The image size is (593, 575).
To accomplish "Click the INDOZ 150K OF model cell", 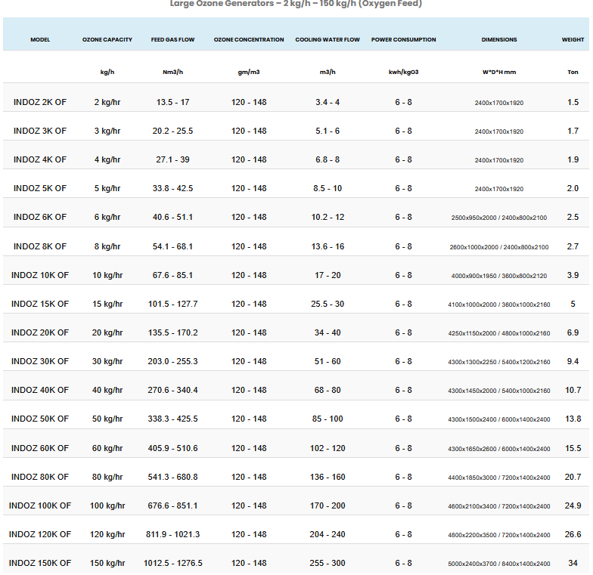I will [x=40, y=563].
